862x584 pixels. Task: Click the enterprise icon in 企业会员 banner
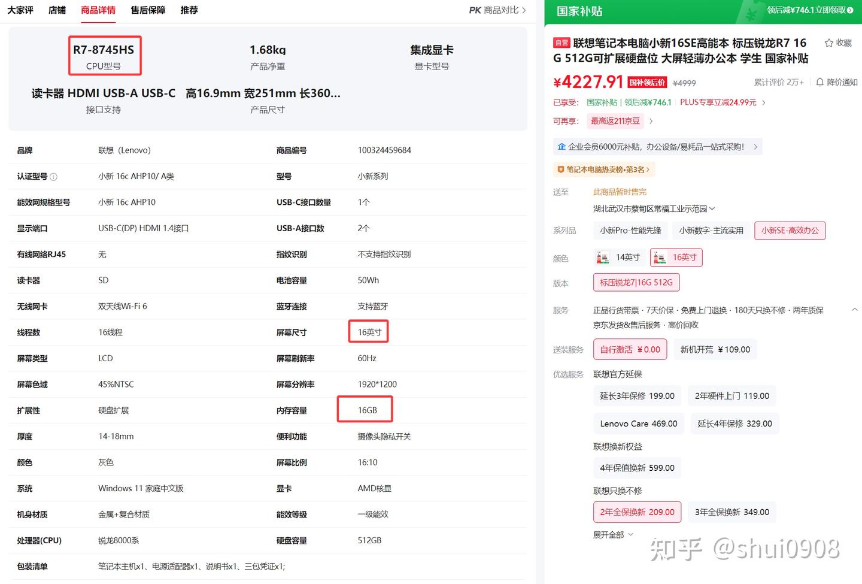point(561,147)
